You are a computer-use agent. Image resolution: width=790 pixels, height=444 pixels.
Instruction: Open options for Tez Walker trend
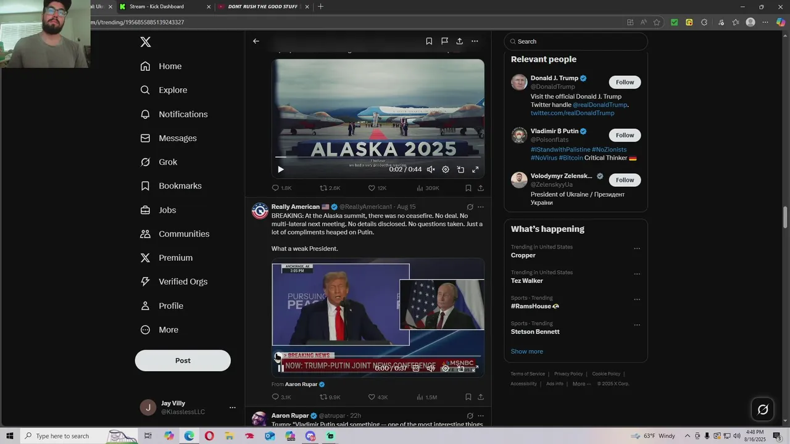coord(637,274)
